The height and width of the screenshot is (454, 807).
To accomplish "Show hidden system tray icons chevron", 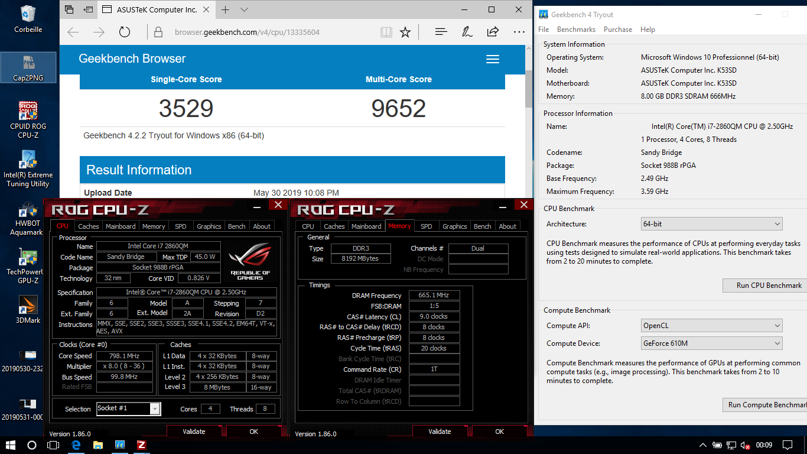I will [702, 445].
